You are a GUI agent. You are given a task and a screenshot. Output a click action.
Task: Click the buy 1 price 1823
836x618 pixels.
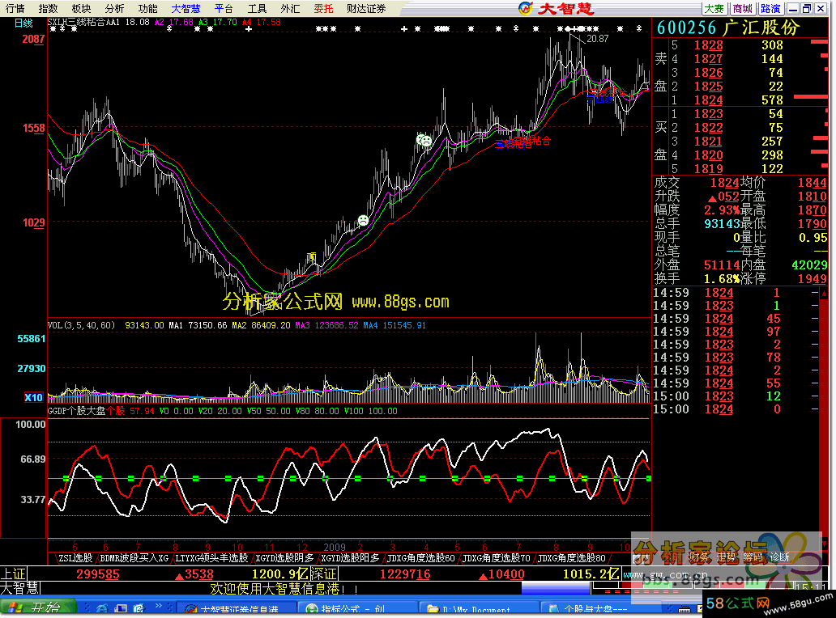[708, 114]
